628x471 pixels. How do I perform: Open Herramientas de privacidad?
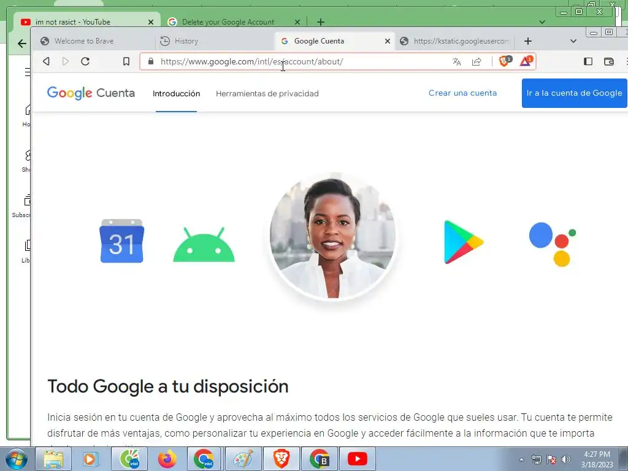267,93
